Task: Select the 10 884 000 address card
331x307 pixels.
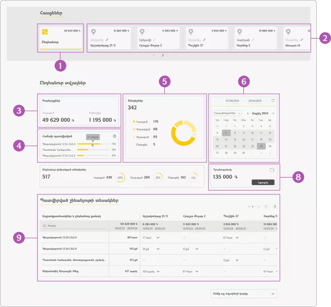Action: (x=256, y=38)
